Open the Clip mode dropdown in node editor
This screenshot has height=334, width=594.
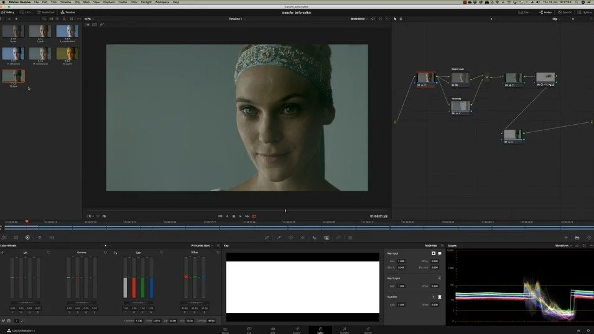click(x=555, y=19)
